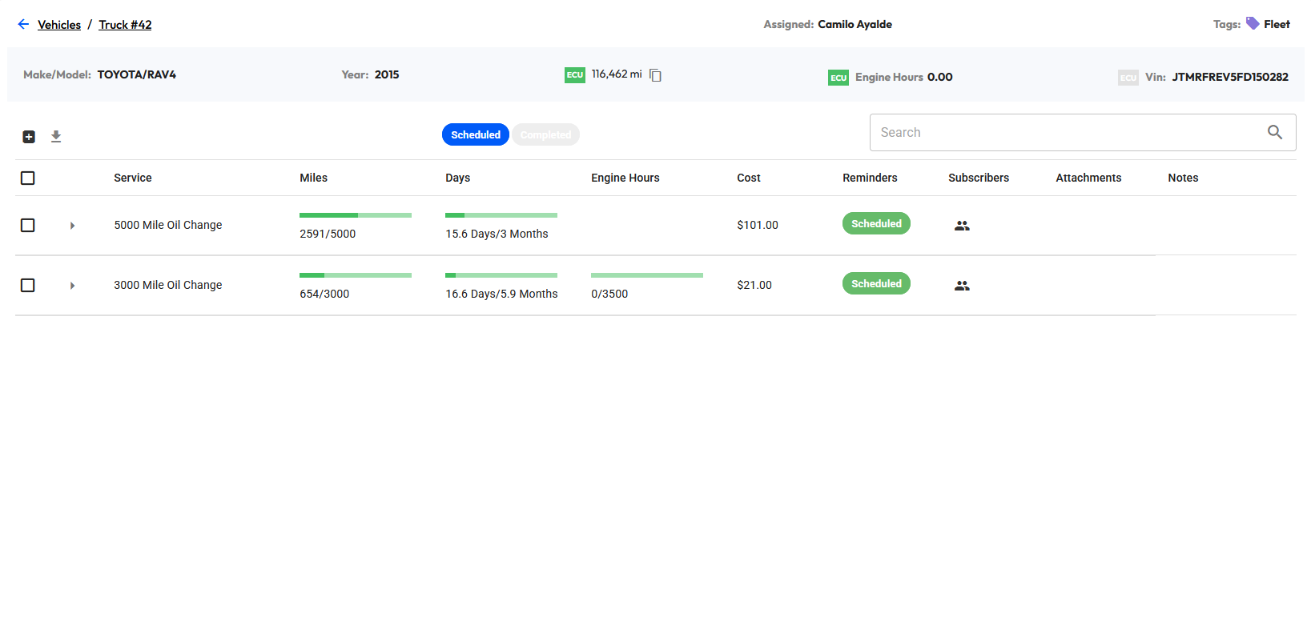Click the $101.00 cost value
This screenshot has width=1311, height=617.
click(x=758, y=225)
